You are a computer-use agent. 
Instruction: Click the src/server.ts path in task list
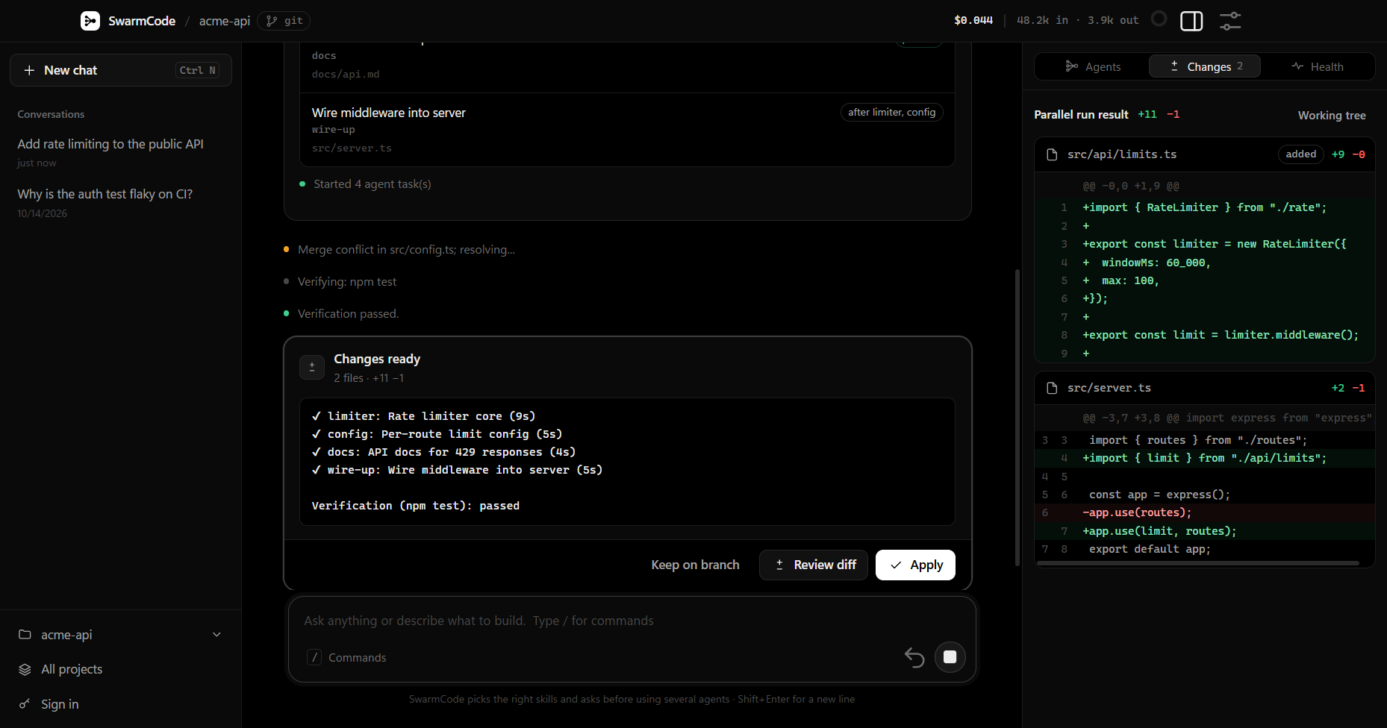(x=352, y=148)
